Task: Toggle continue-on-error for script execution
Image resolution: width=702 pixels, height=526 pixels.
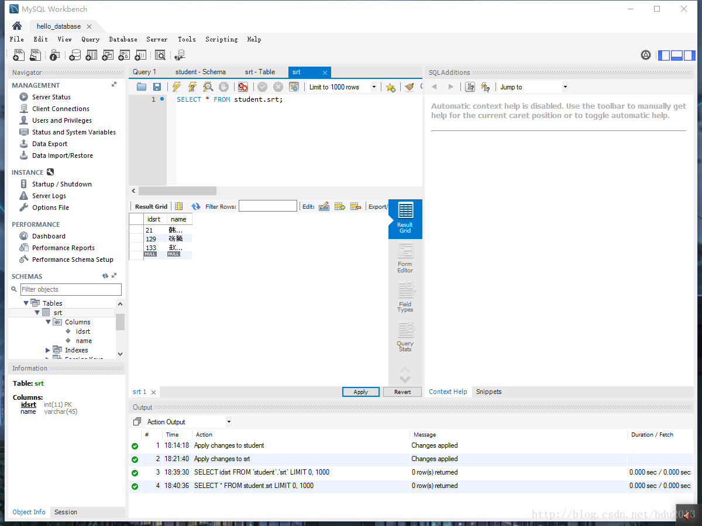Action: pos(243,87)
